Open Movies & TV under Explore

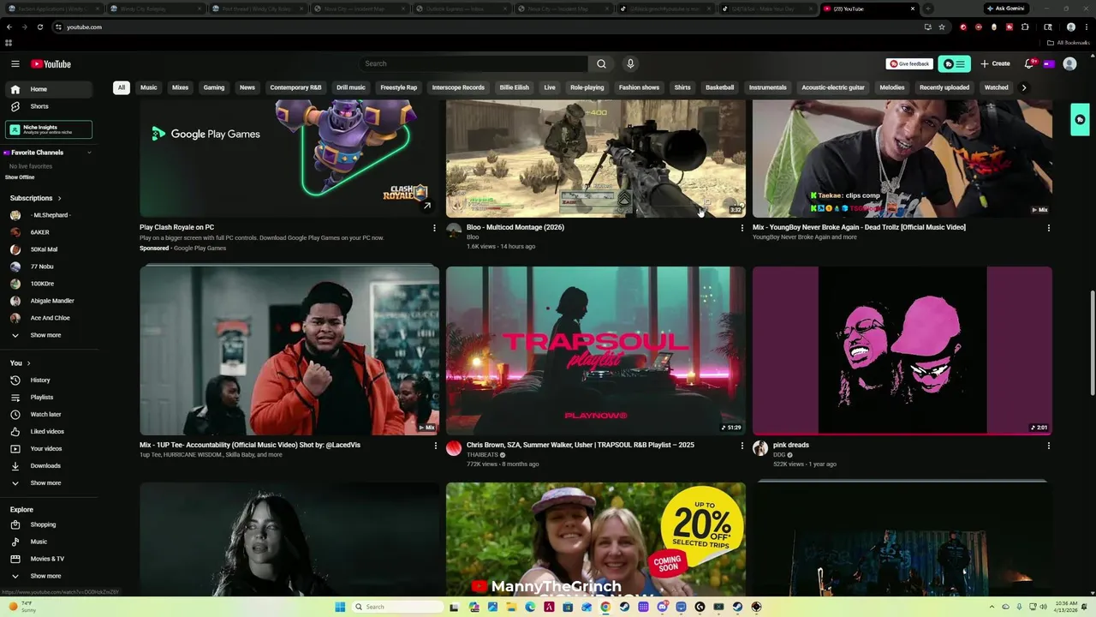[x=47, y=559]
